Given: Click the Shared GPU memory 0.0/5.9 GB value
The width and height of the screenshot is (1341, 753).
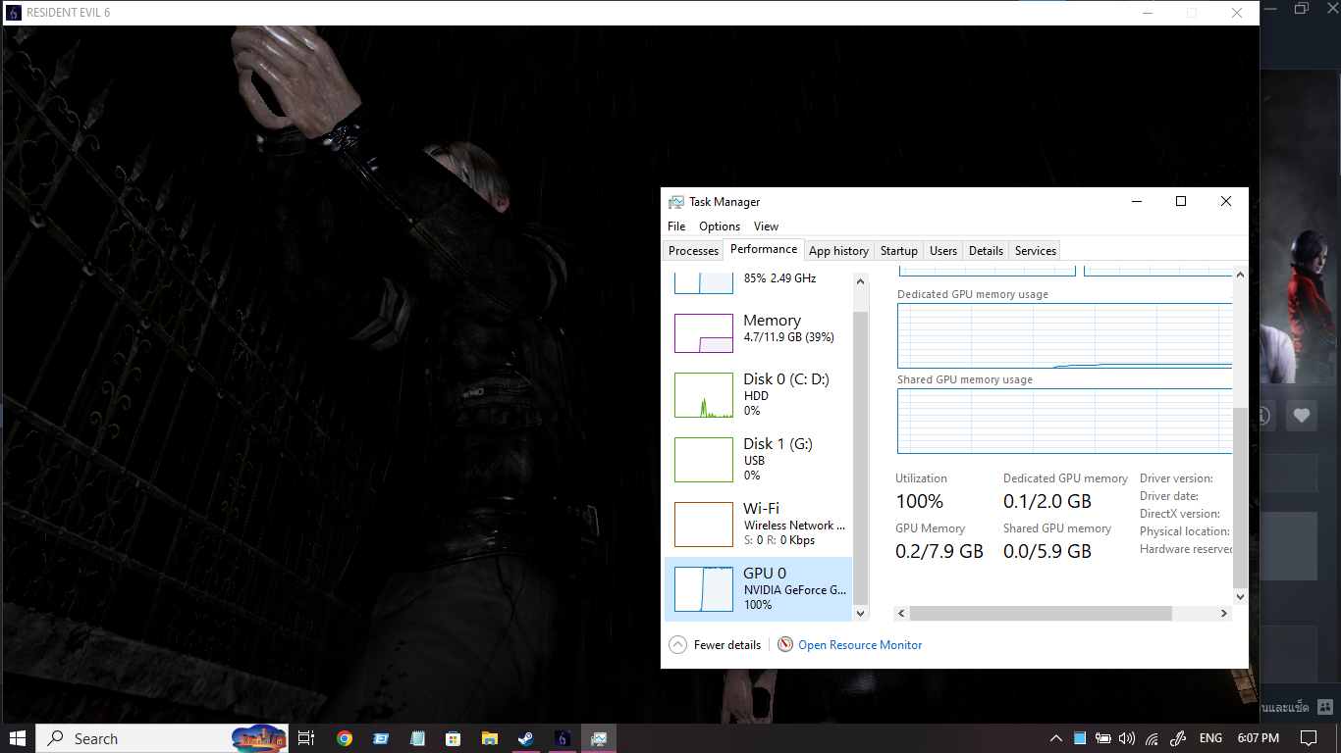Looking at the screenshot, I should click(x=1046, y=552).
